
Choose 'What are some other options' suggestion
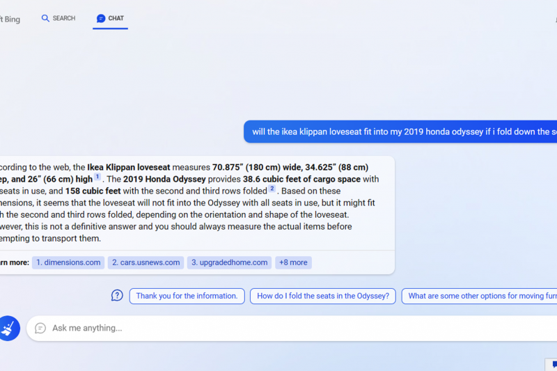click(x=479, y=296)
